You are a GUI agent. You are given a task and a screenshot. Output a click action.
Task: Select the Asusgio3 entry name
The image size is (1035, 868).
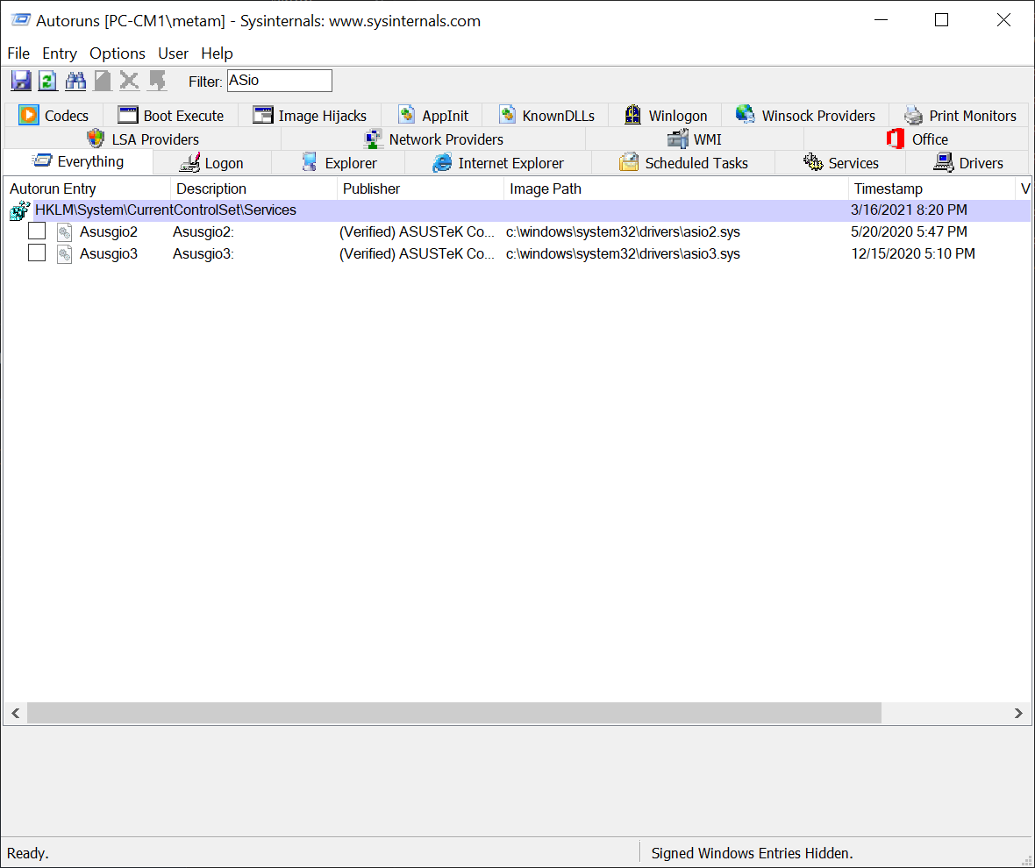[x=109, y=254]
